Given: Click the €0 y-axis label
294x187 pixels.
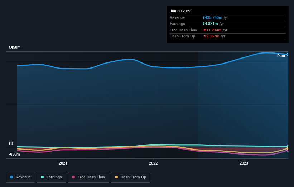Looking at the screenshot, I should tap(11, 144).
